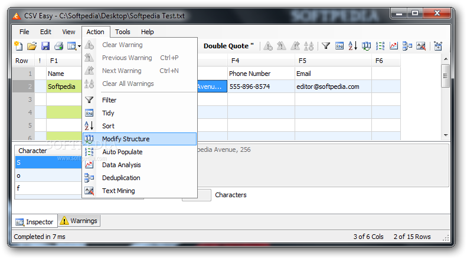Choose Sort from the Action menu

pos(139,126)
